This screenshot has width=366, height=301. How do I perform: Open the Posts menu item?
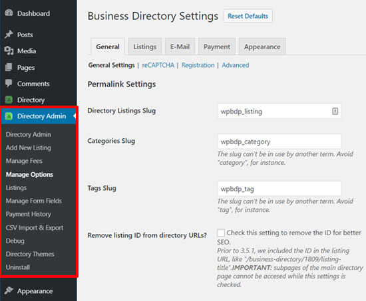(x=25, y=35)
